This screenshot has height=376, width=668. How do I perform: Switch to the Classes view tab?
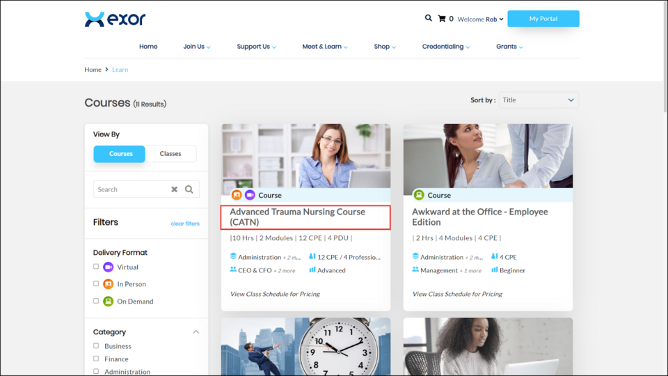[x=170, y=154]
